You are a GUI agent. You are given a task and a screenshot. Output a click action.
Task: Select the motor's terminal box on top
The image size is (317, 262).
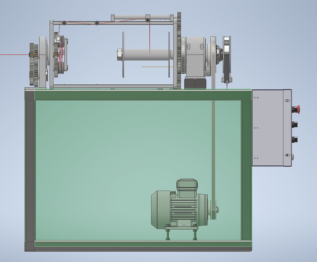pos(187,188)
